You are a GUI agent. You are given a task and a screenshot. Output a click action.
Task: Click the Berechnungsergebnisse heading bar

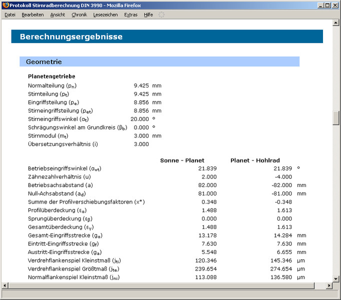(167, 36)
